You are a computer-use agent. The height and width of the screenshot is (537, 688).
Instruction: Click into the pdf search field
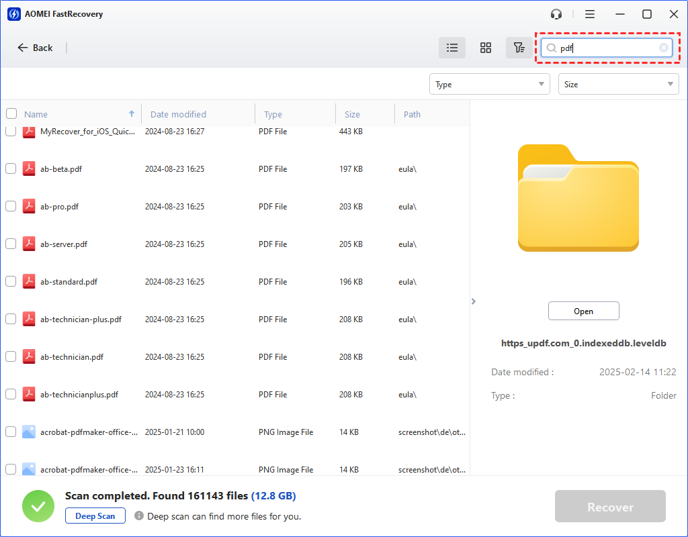pos(605,48)
